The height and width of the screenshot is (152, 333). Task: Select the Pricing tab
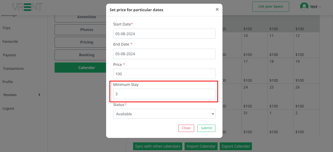point(87,42)
